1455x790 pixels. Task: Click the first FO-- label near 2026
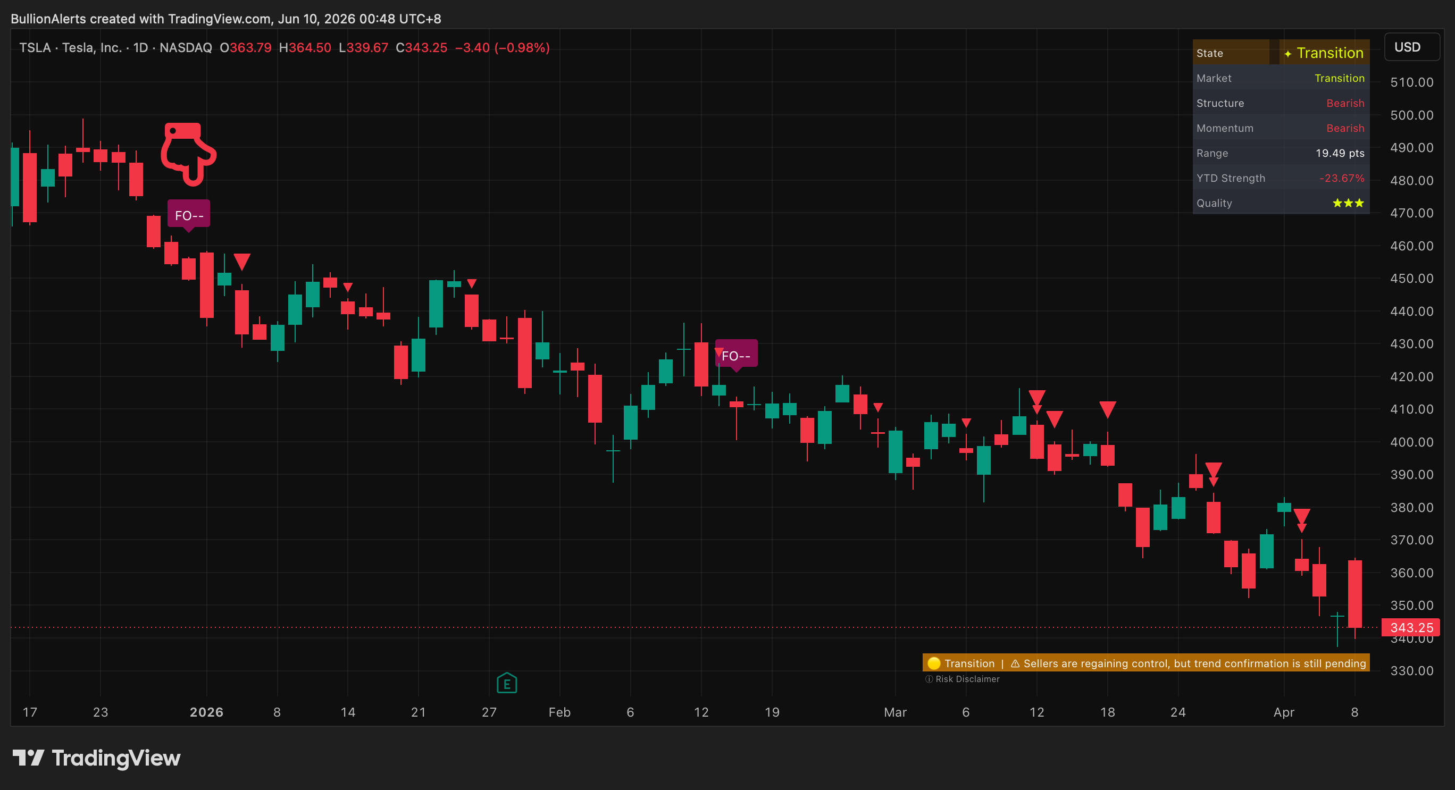pos(189,215)
